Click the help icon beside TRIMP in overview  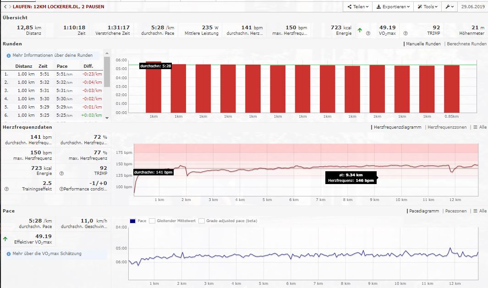(406, 33)
